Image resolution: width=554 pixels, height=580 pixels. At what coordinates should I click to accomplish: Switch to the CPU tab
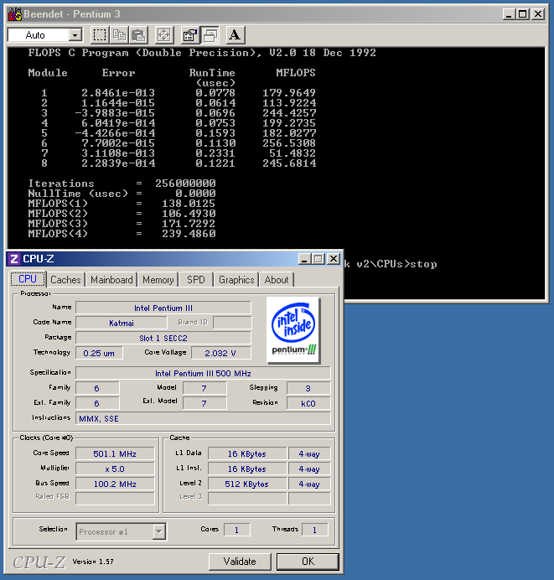click(x=28, y=279)
